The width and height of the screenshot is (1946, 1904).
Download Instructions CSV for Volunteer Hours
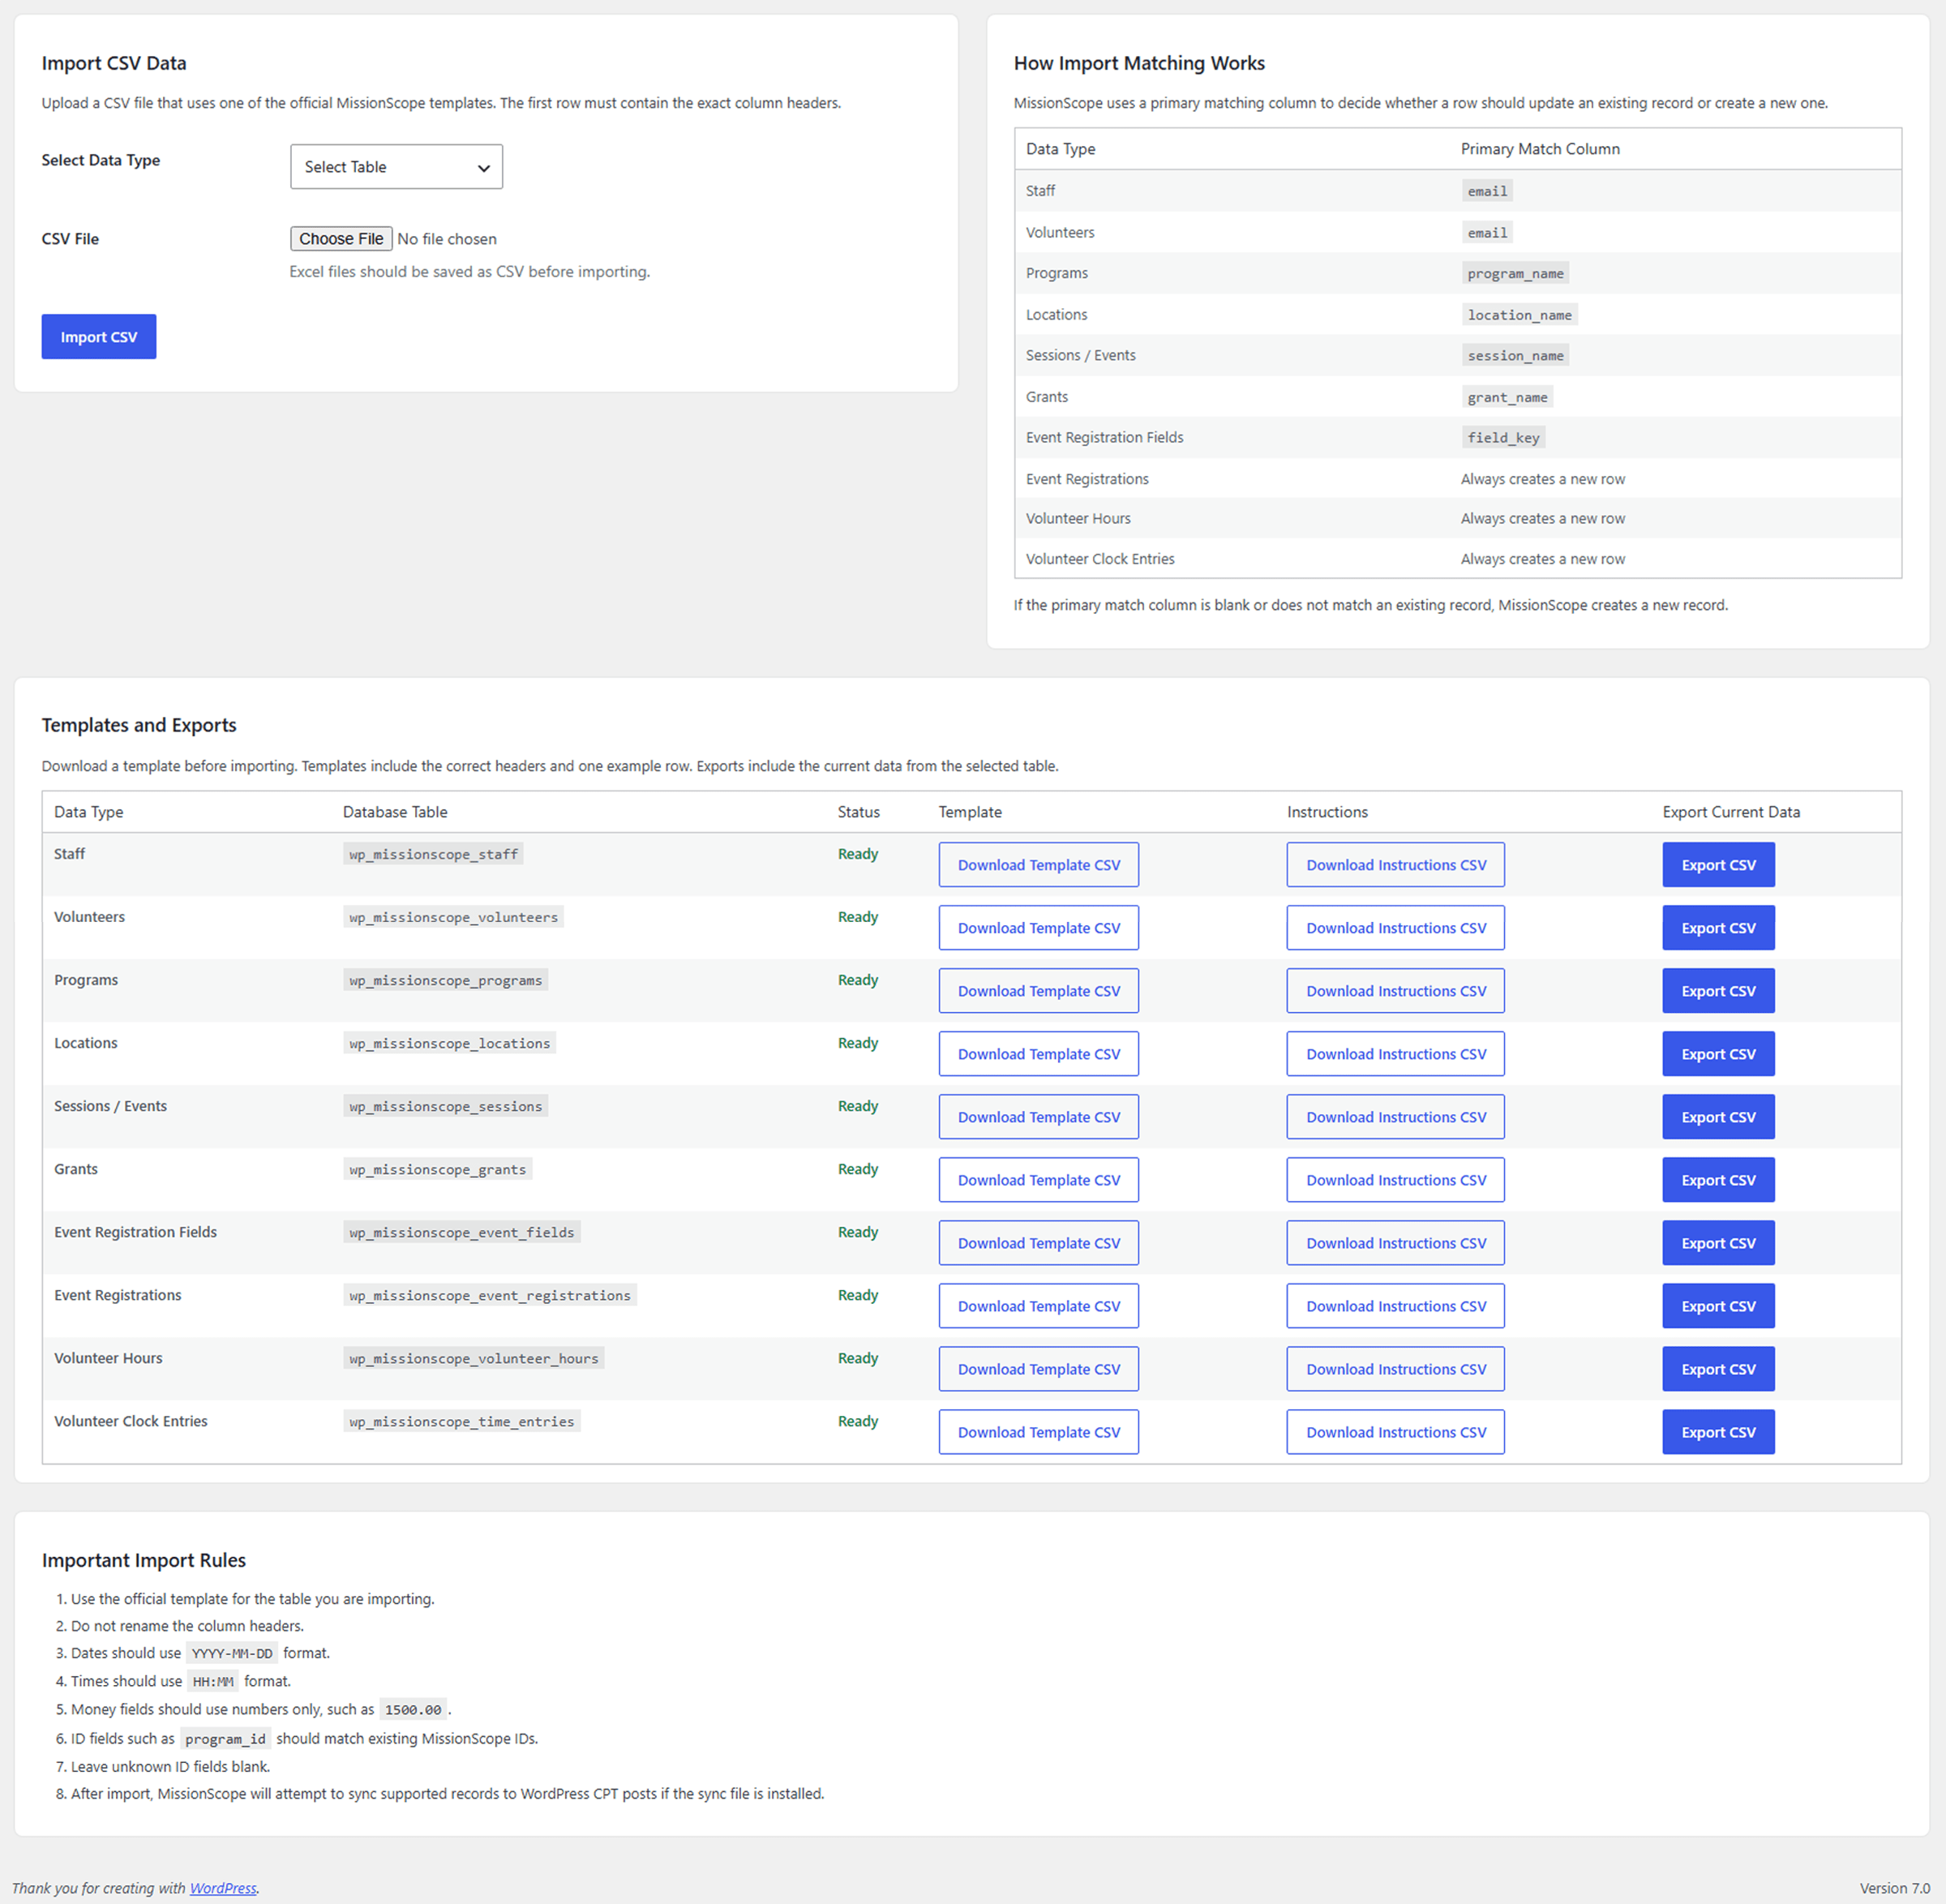tap(1395, 1369)
